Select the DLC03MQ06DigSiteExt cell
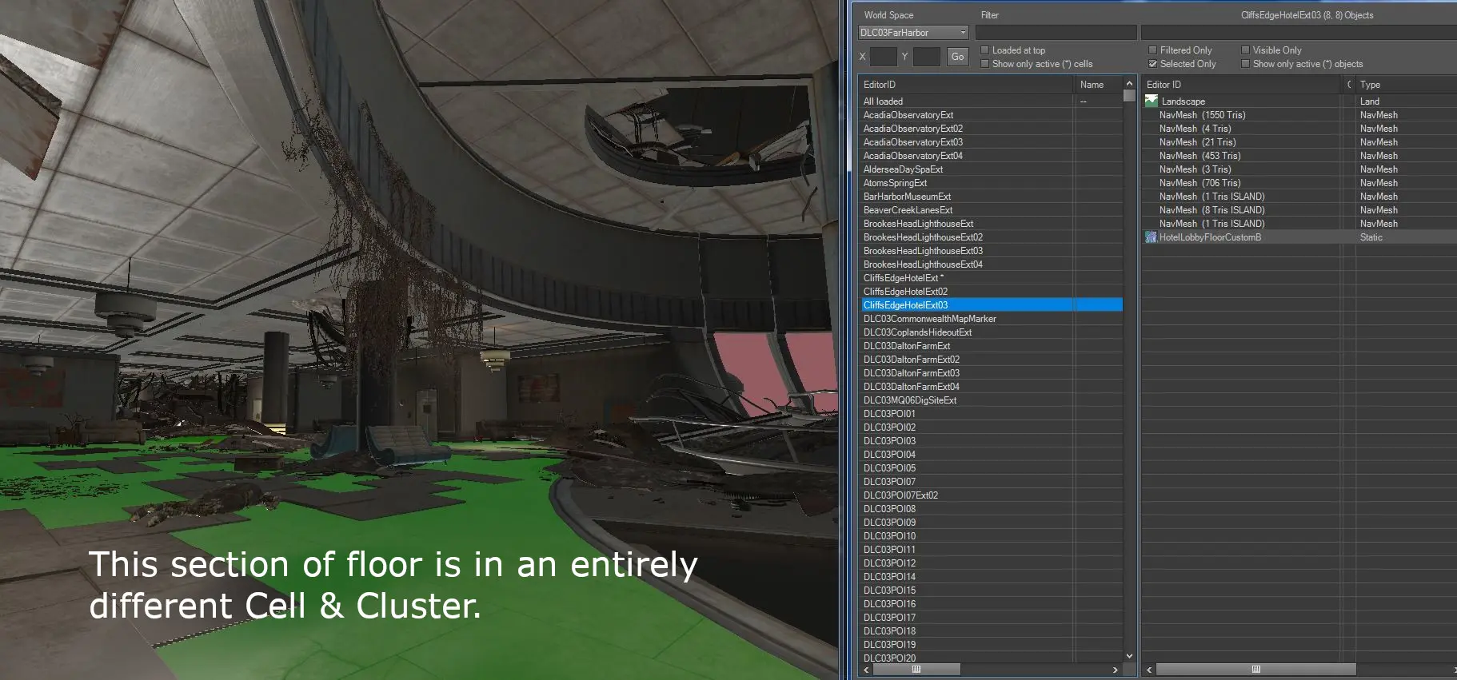 [x=991, y=400]
